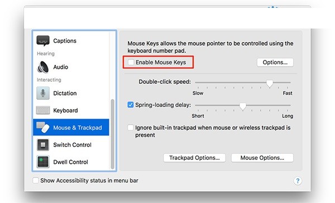Click the Spring-loading delay slider handle
Image resolution: width=335 pixels, height=203 pixels.
pos(243,106)
